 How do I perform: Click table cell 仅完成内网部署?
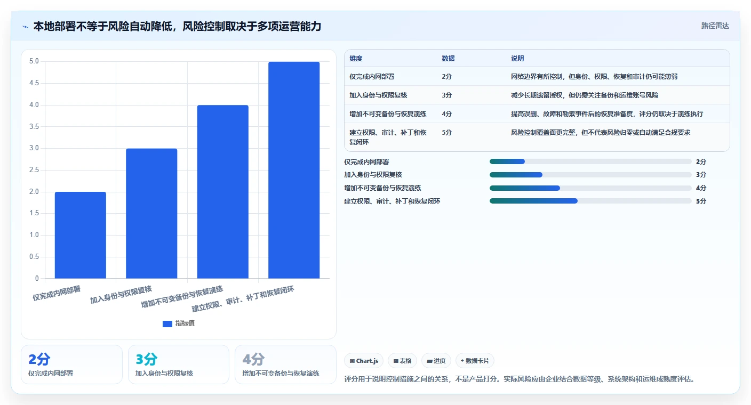coord(372,77)
